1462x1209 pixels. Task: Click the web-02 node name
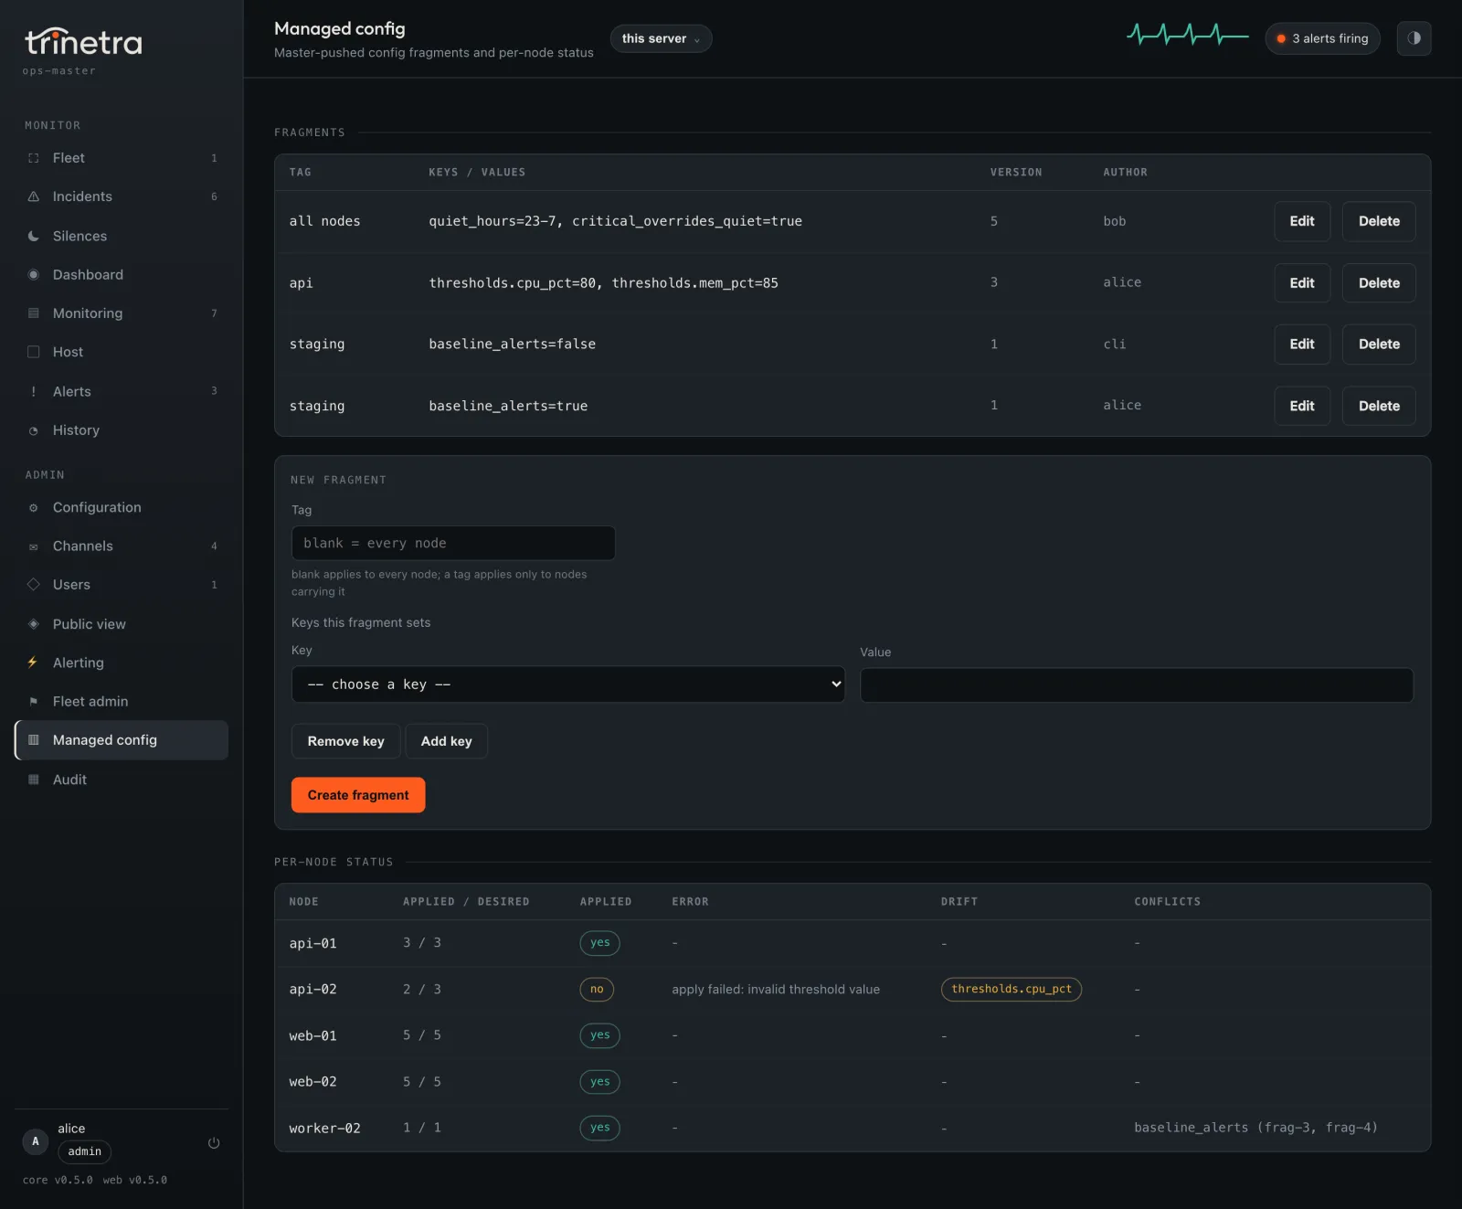(x=313, y=1082)
